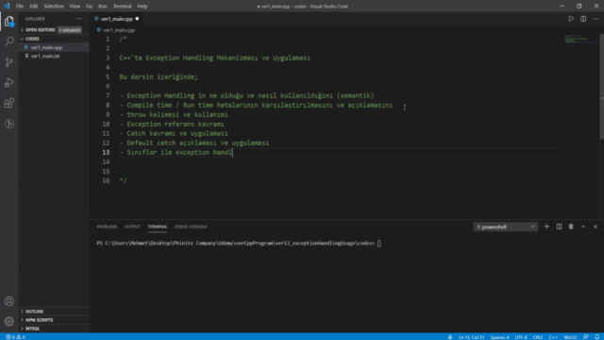Image resolution: width=604 pixels, height=340 pixels.
Task: Run code with the play icon
Action: click(571, 19)
